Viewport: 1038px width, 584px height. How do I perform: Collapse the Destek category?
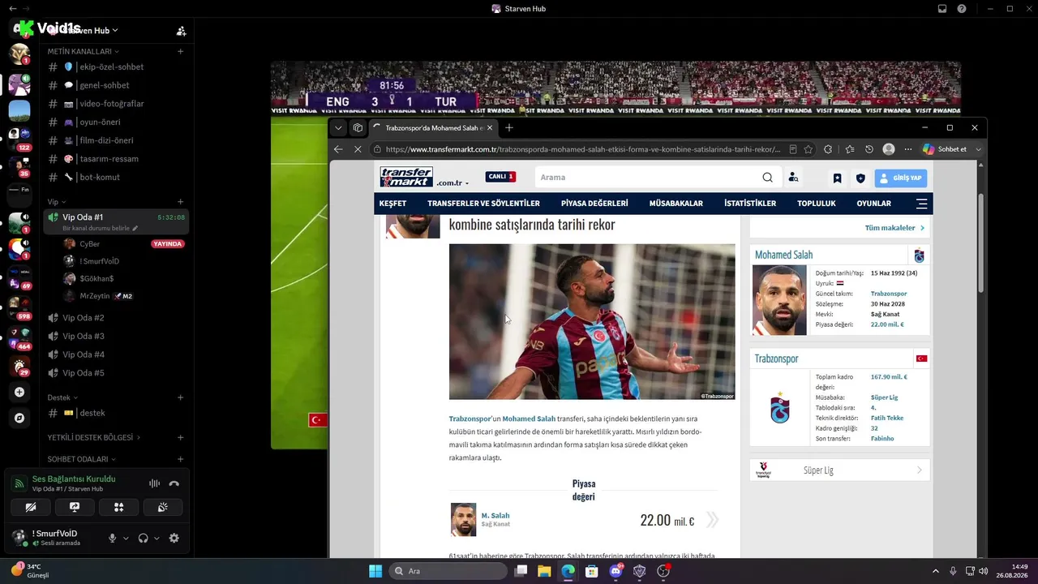point(62,397)
